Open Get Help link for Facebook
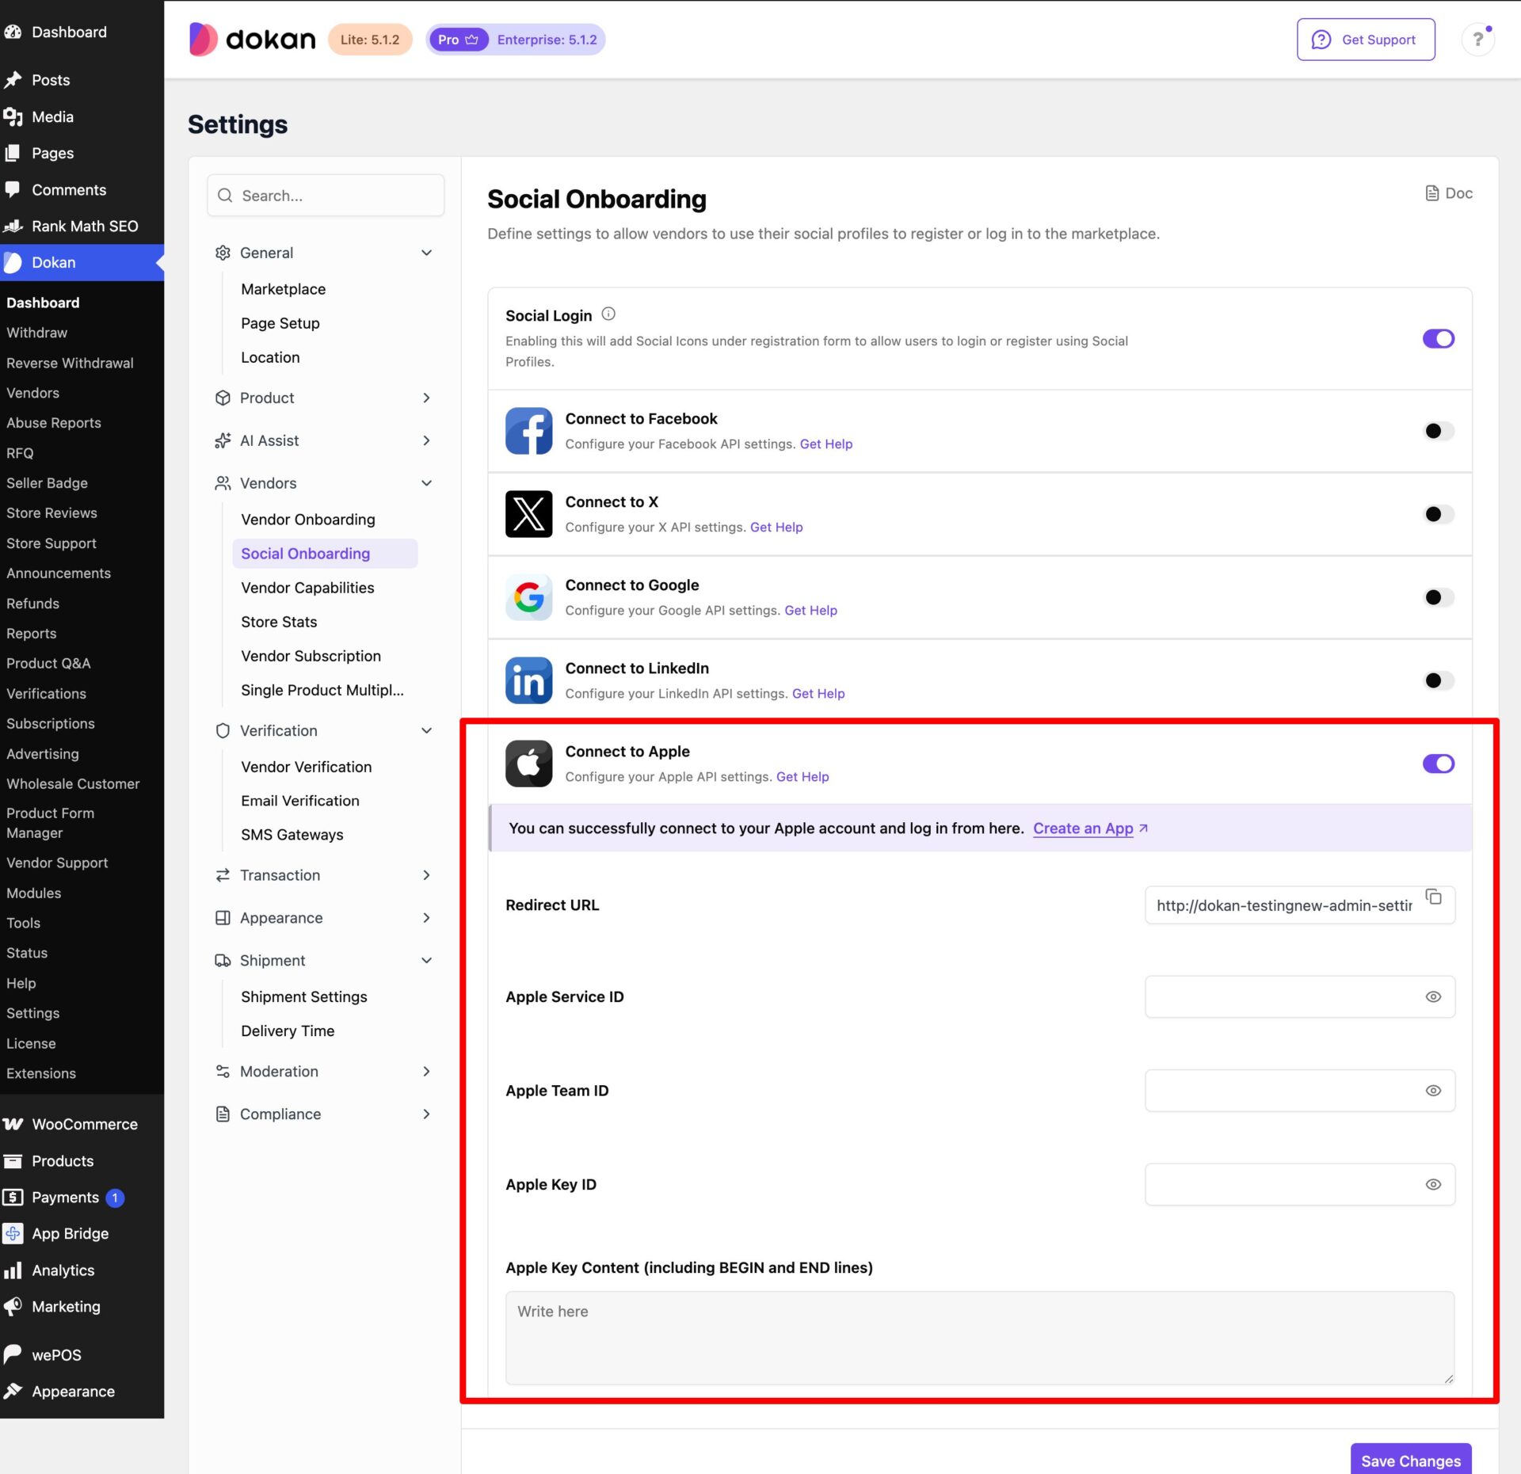This screenshot has width=1521, height=1474. (x=826, y=444)
